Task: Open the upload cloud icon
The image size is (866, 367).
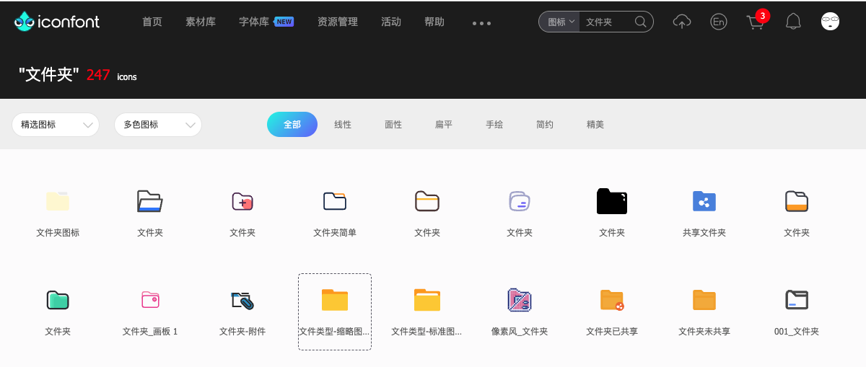Action: tap(681, 22)
